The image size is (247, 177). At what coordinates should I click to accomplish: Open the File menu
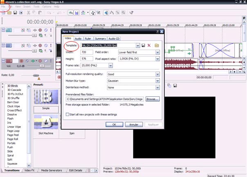click(4, 7)
